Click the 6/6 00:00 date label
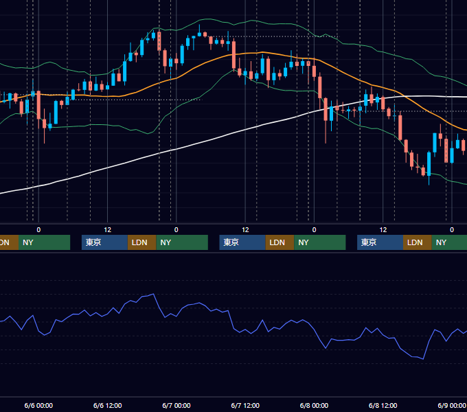The height and width of the screenshot is (412, 467). [38, 405]
